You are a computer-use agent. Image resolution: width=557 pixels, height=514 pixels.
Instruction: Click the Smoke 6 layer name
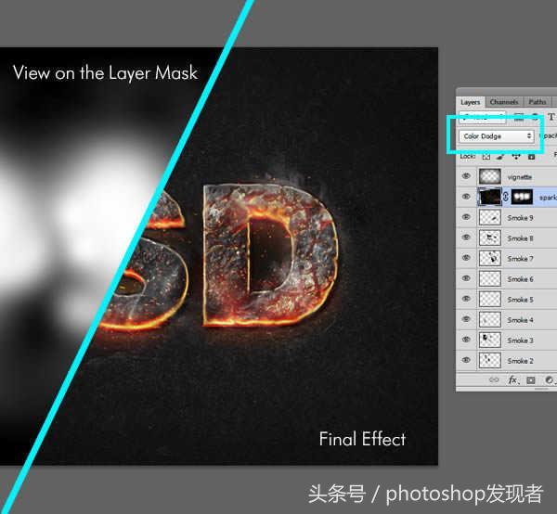tap(520, 279)
